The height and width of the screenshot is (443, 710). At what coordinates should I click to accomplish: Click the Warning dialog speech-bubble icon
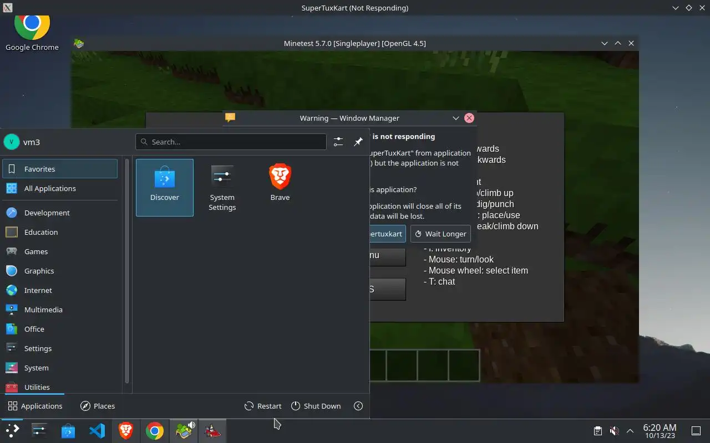click(230, 118)
